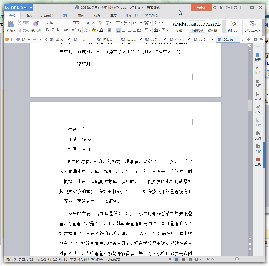This screenshot has height=266, width=269.
Task: Expand line spacing dropdown
Action: coord(150,31)
